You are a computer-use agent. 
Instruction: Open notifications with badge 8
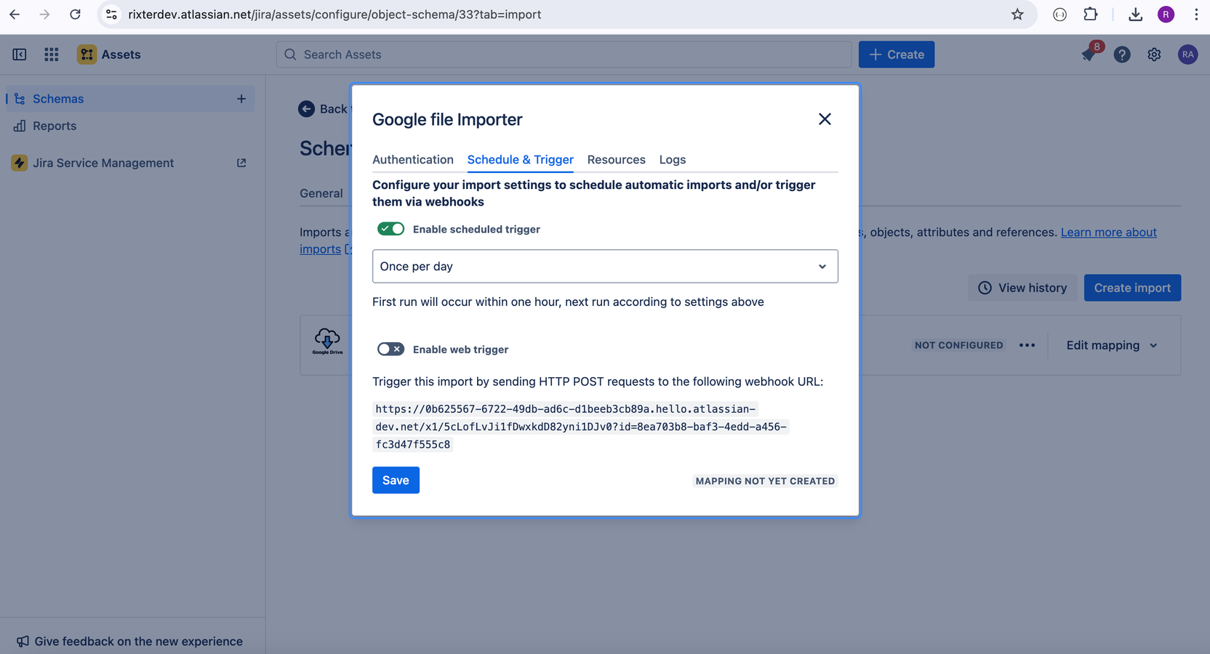click(1090, 54)
